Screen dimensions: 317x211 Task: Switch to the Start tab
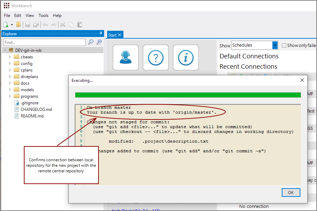112,35
